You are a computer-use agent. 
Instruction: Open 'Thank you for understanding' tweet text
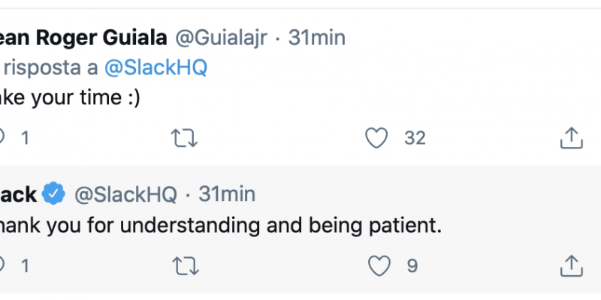pos(221,226)
